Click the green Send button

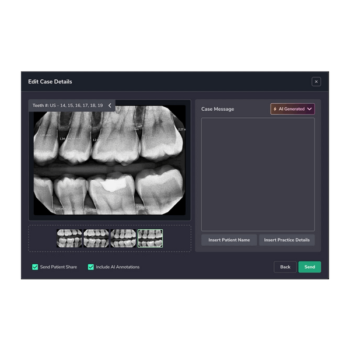(310, 267)
